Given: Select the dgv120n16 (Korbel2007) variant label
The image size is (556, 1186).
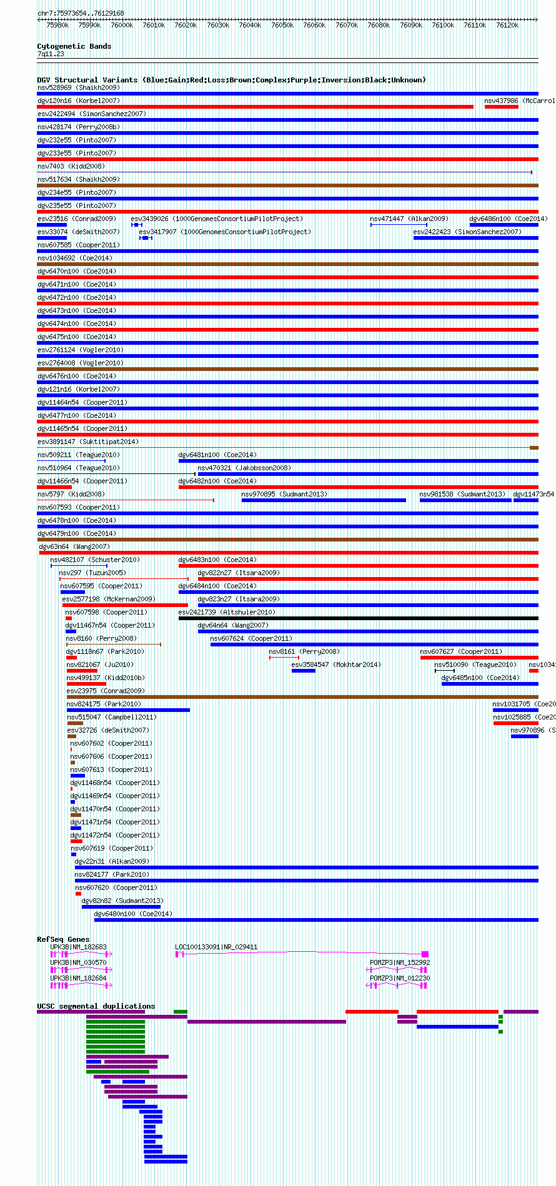Looking at the screenshot, I should pos(79,101).
